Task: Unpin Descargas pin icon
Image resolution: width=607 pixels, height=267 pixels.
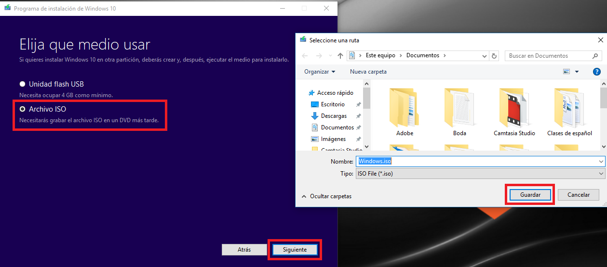Action: point(358,116)
